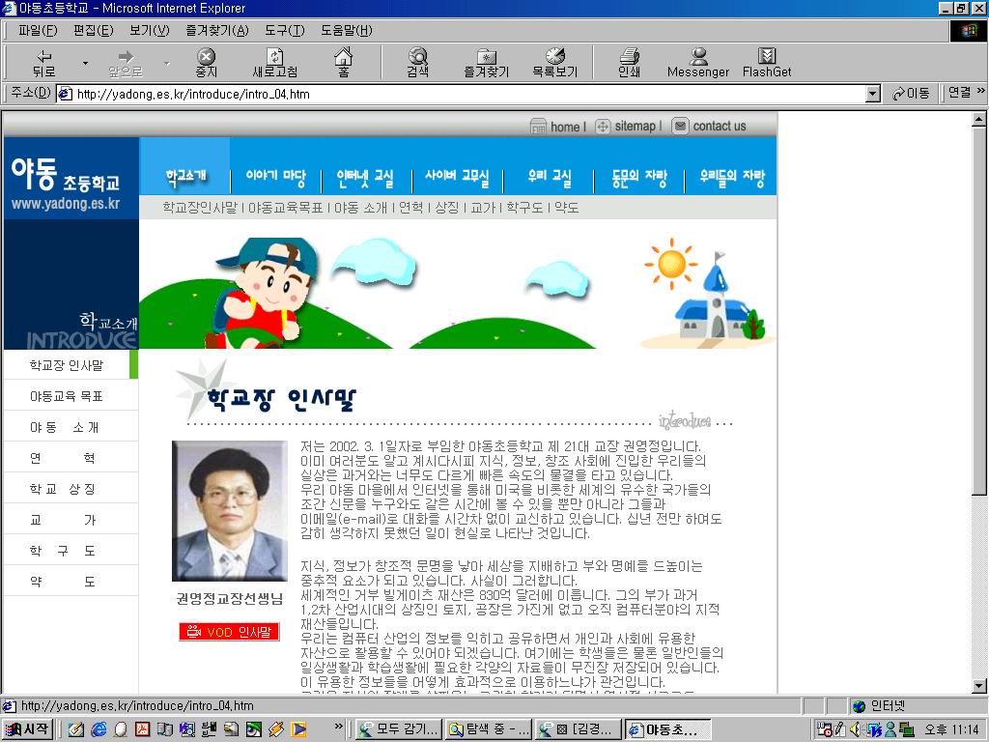
Task: Click the vertical scrollbar down arrow
Action: 979,686
